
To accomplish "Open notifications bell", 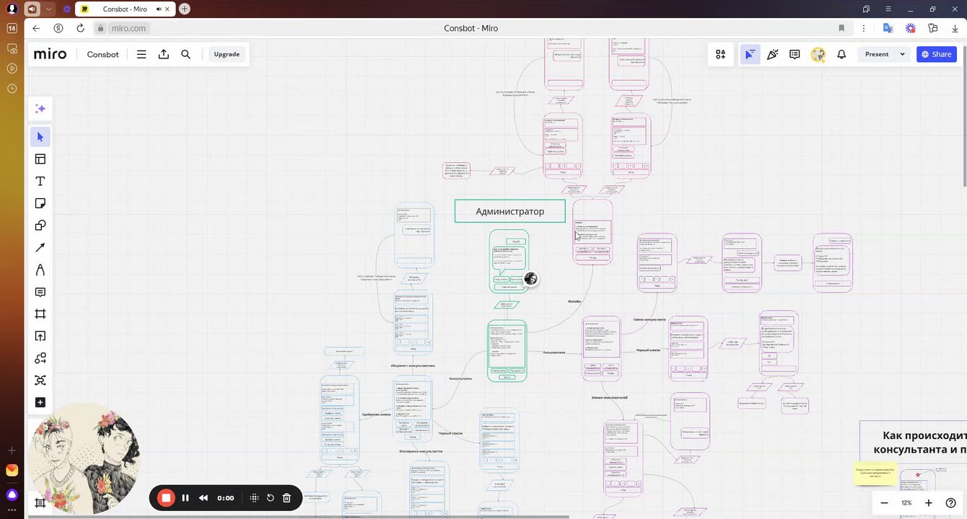I will (841, 54).
